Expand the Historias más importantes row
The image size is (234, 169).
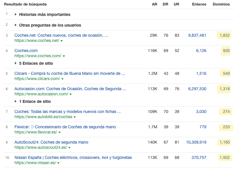coord(42,14)
